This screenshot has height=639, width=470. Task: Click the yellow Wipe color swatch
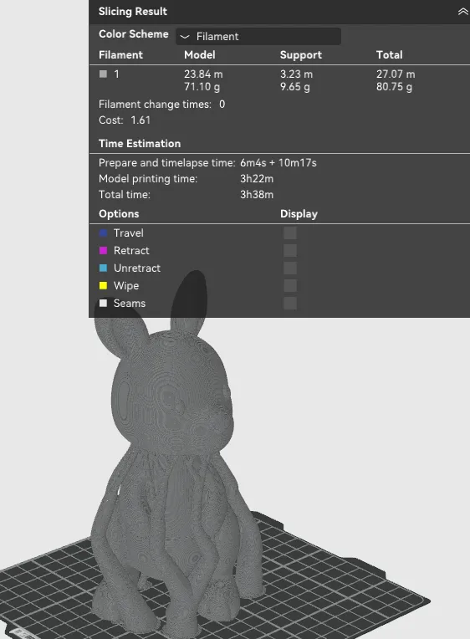pos(103,285)
